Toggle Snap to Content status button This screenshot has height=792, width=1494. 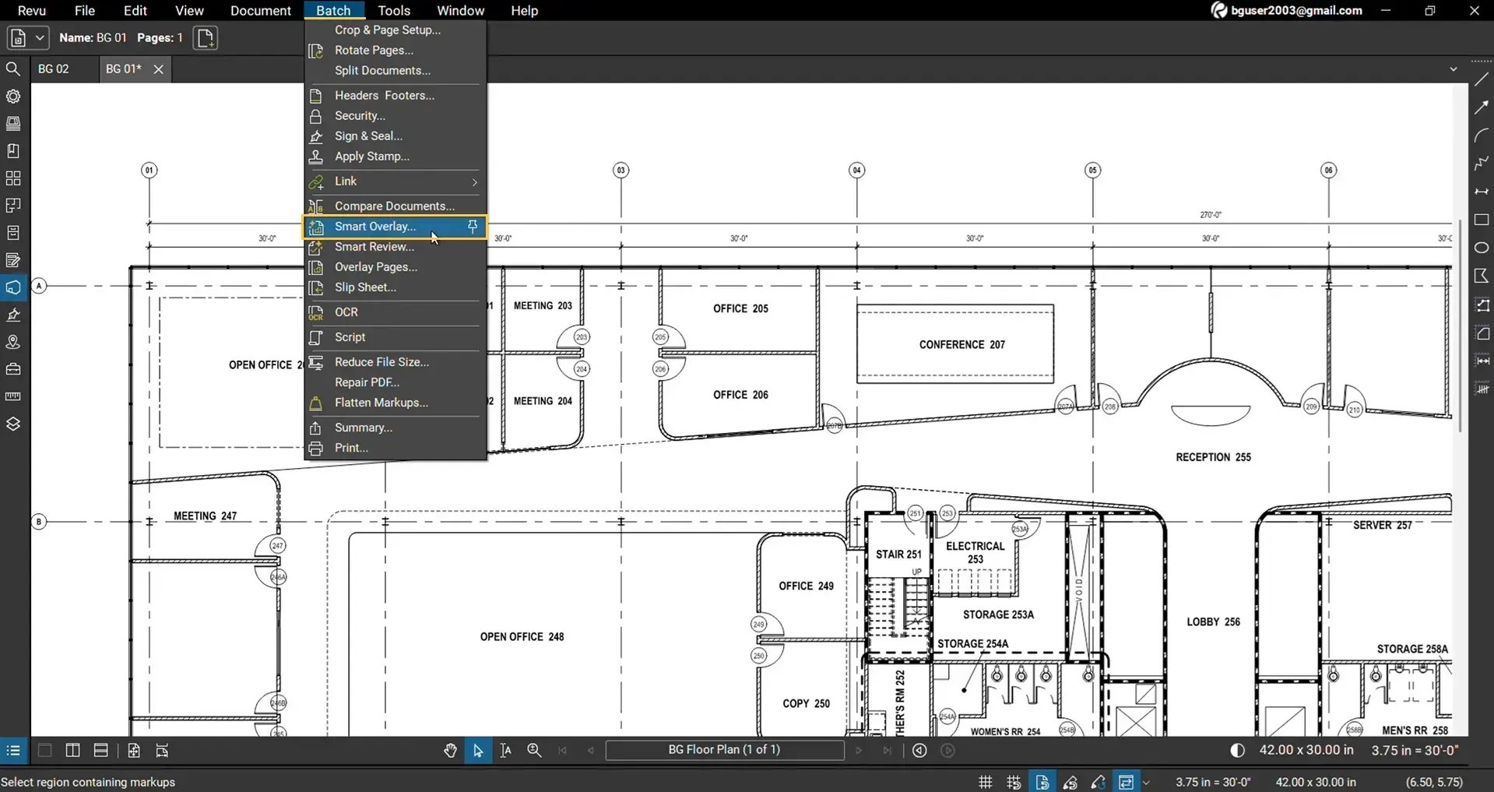click(1042, 782)
